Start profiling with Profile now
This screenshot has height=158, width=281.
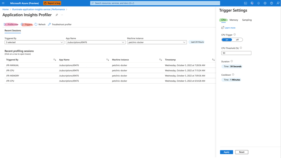click(11, 24)
